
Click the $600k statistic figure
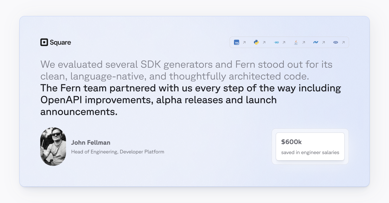click(291, 142)
